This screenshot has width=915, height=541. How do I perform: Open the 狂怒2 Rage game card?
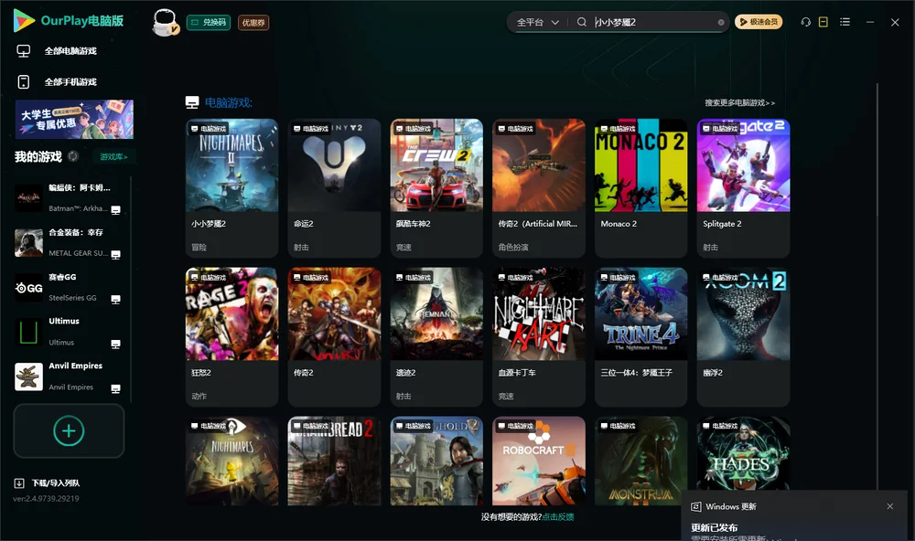(231, 336)
